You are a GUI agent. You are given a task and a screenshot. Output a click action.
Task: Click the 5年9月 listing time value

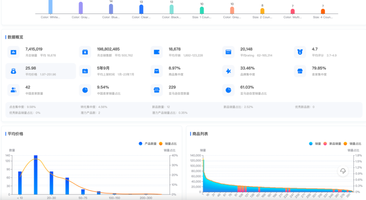coord(103,68)
